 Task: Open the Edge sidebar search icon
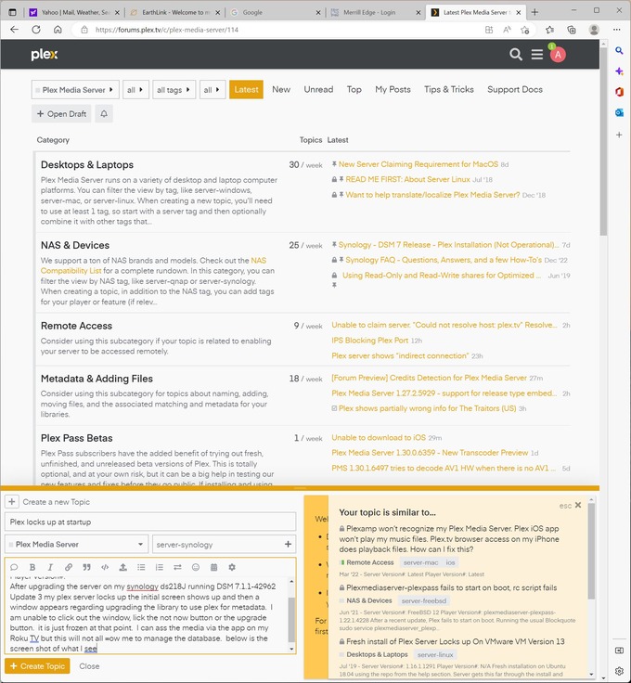[619, 51]
